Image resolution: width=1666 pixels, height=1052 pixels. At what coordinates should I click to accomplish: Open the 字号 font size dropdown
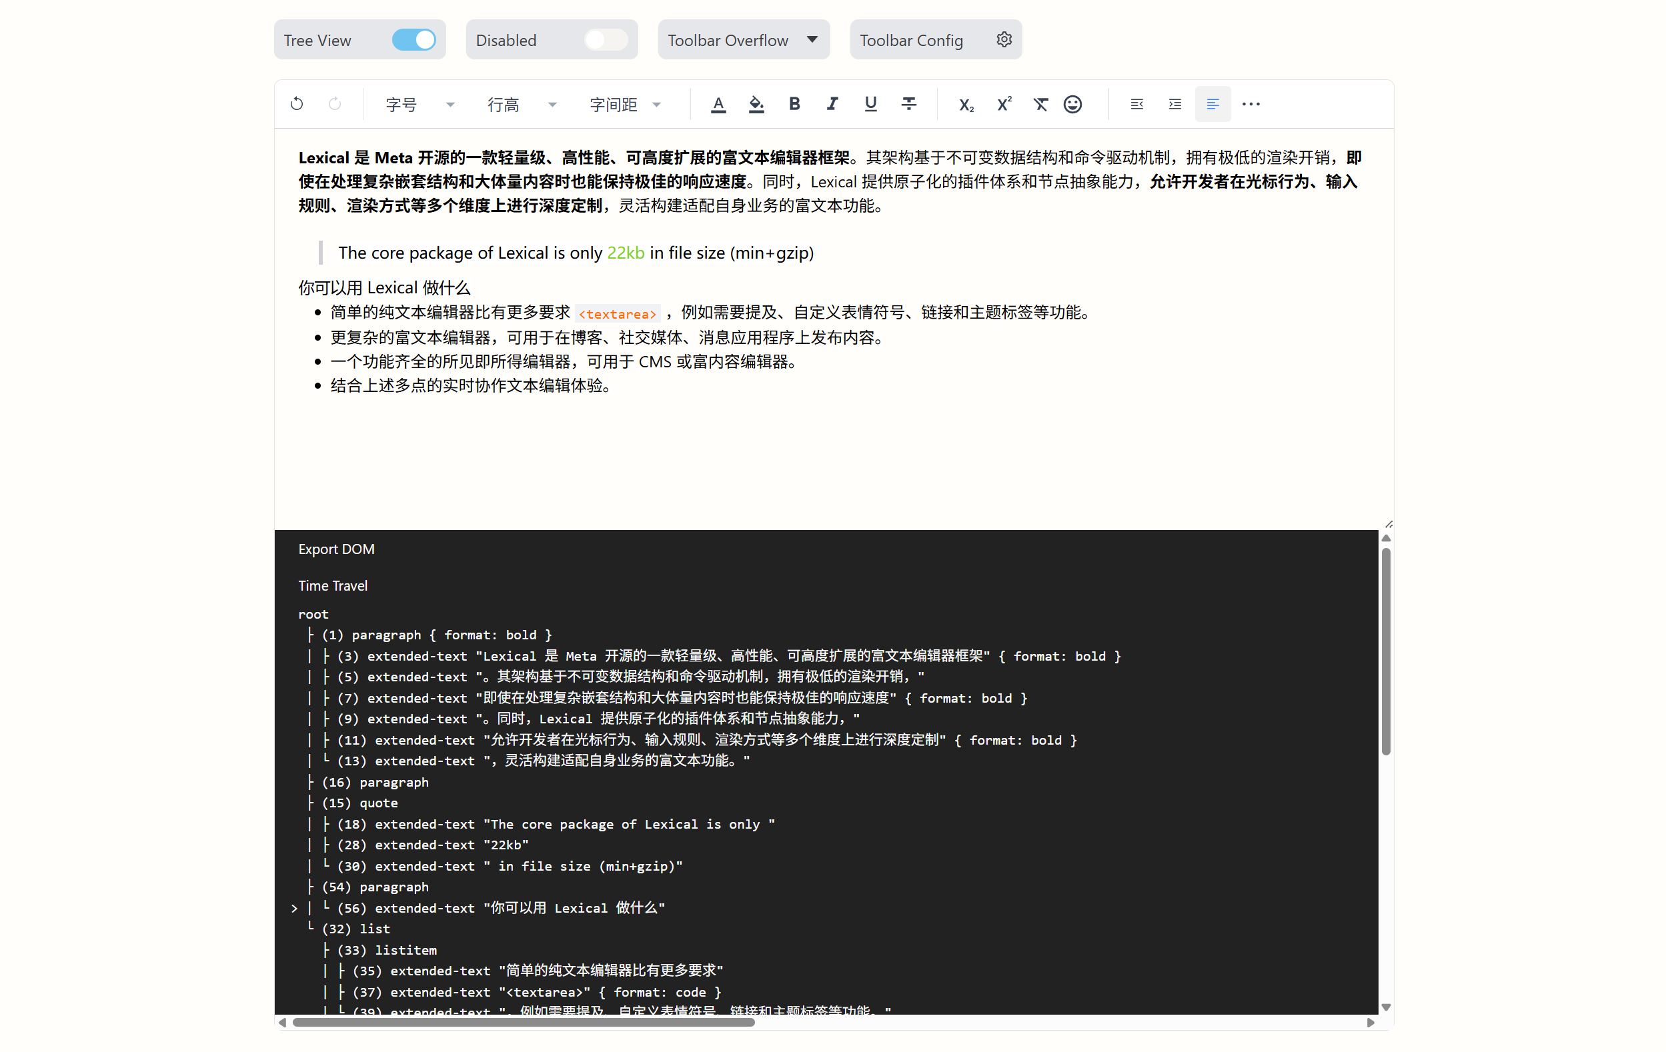tap(420, 105)
